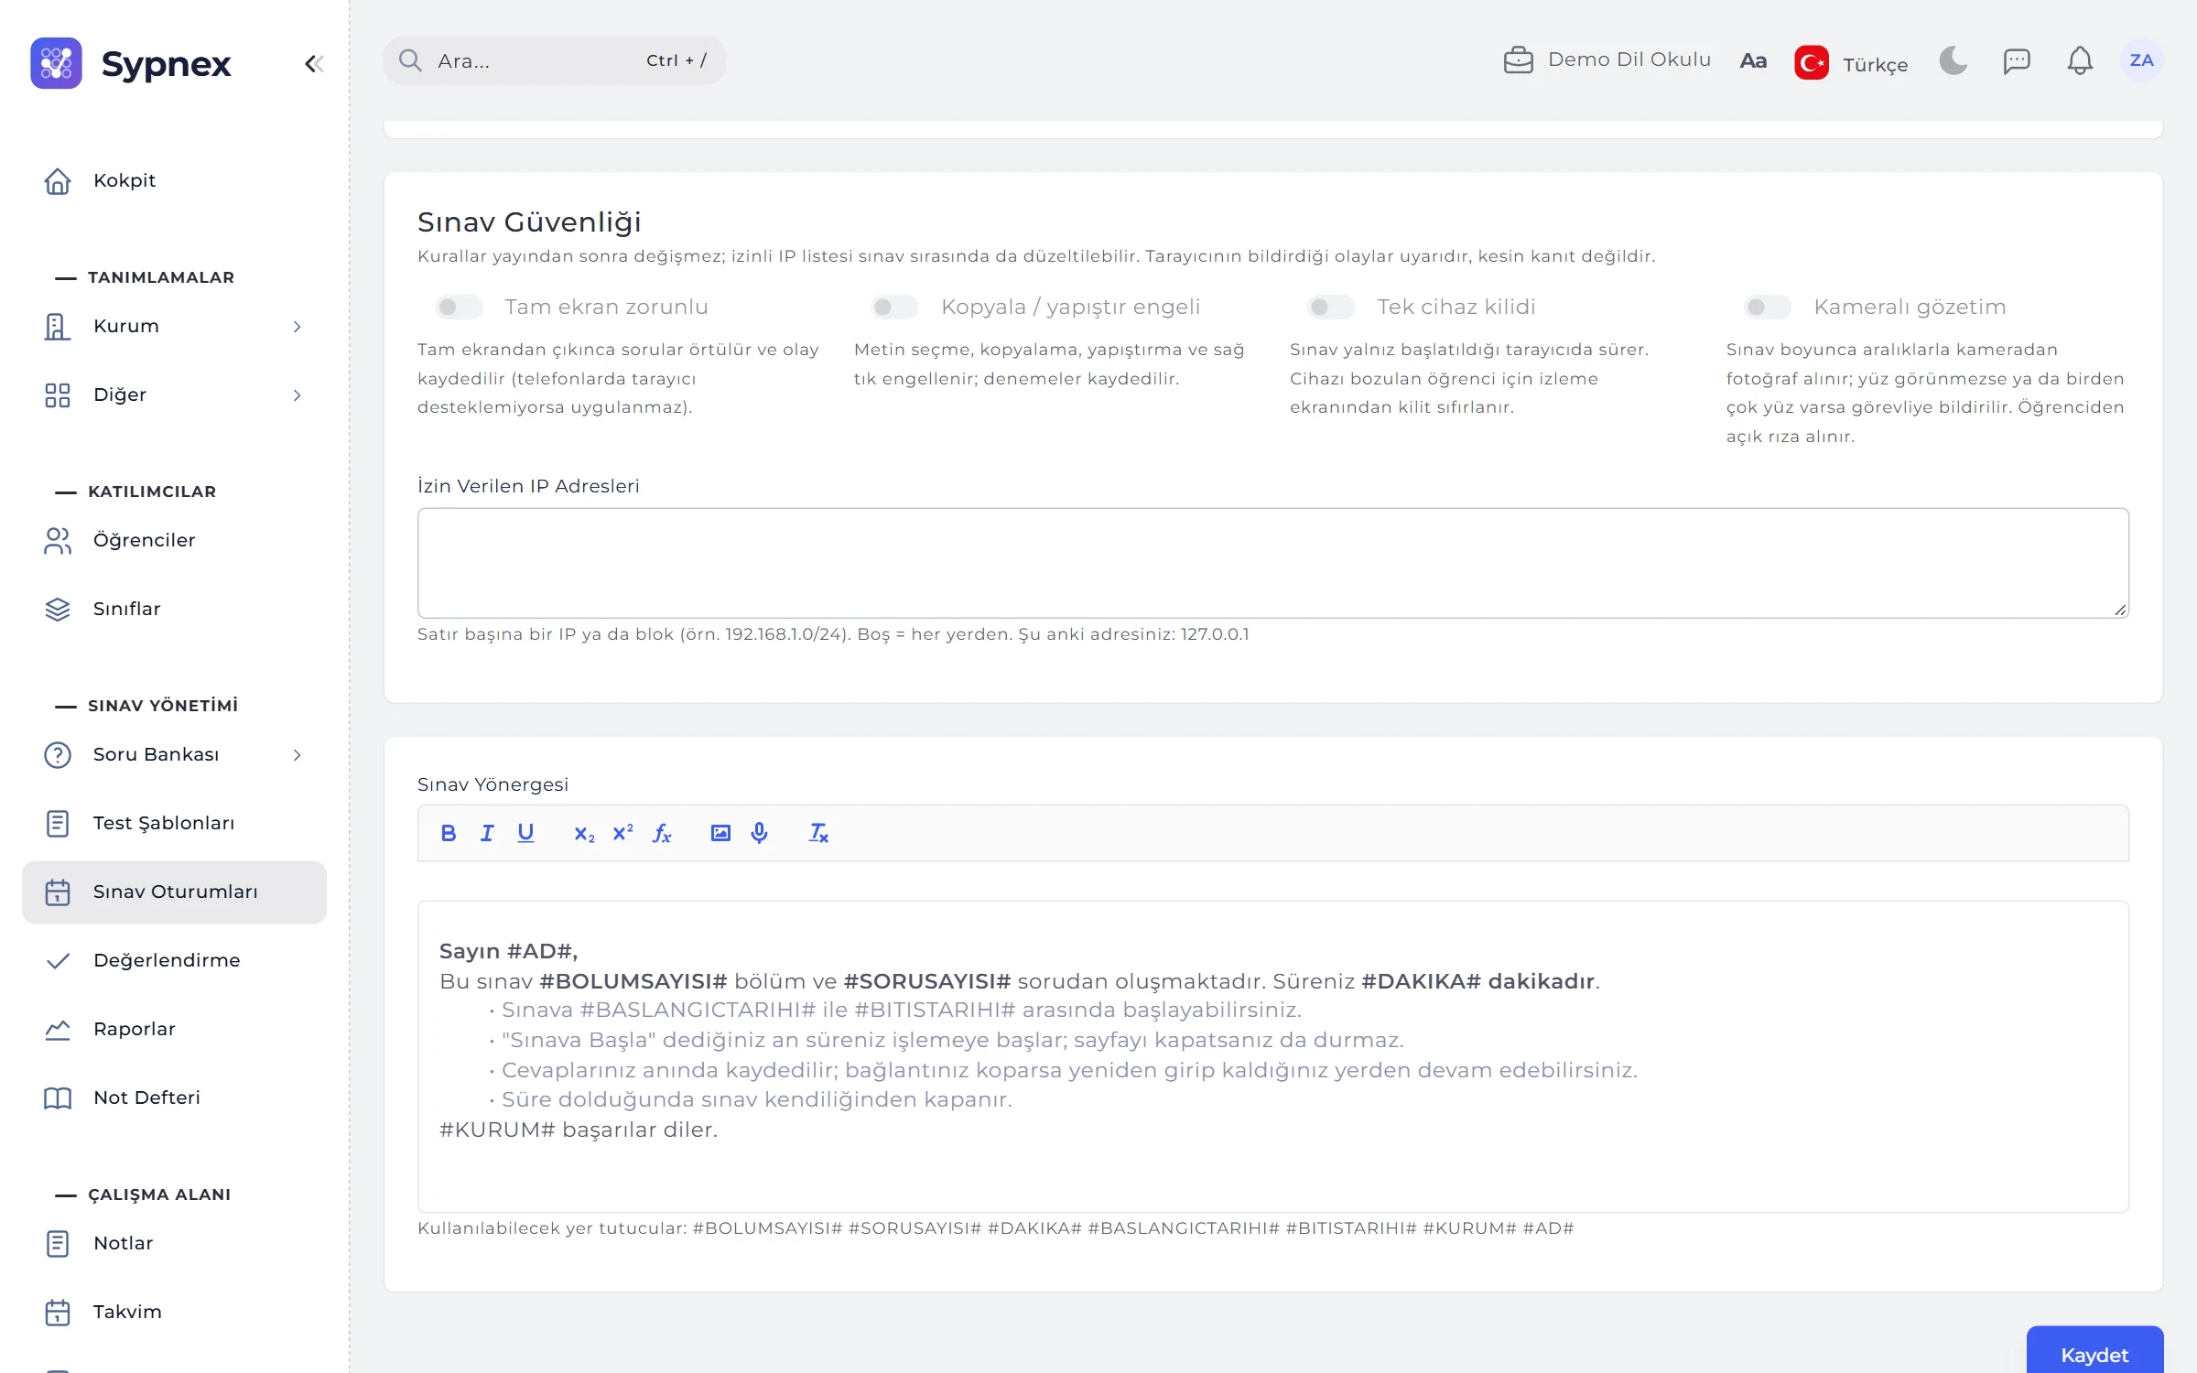Apply italic formatting in the editor toolbar
Screen dimensions: 2197x1373
[x=487, y=833]
